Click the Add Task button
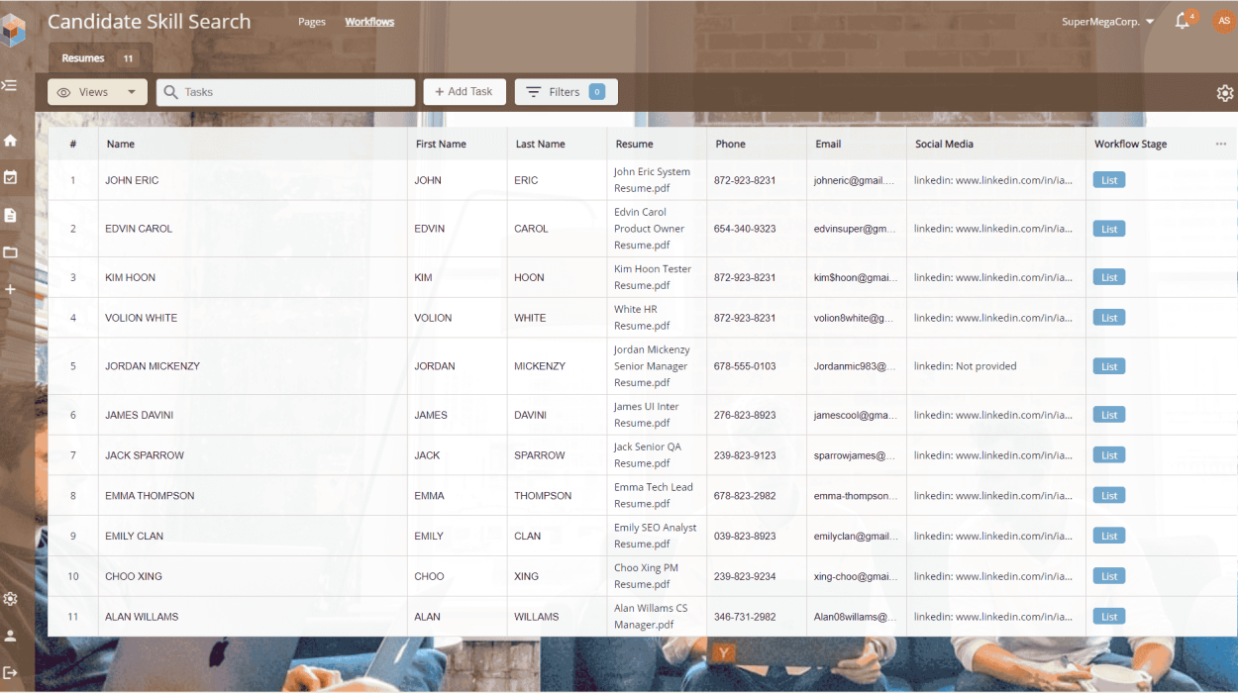The height and width of the screenshot is (693, 1238). 464,91
